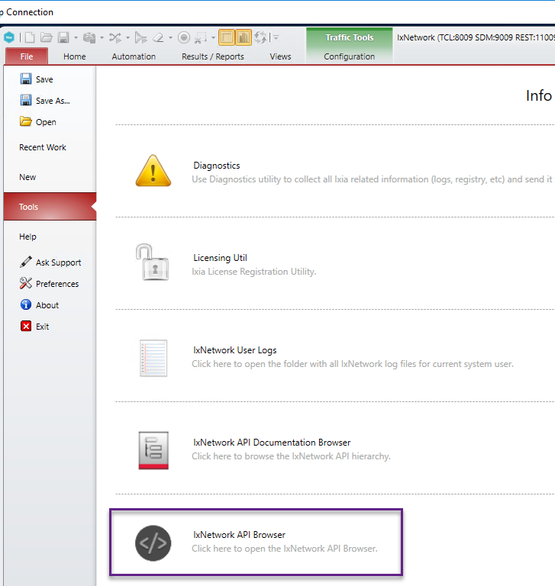Choose Open in the File menu

(38, 122)
